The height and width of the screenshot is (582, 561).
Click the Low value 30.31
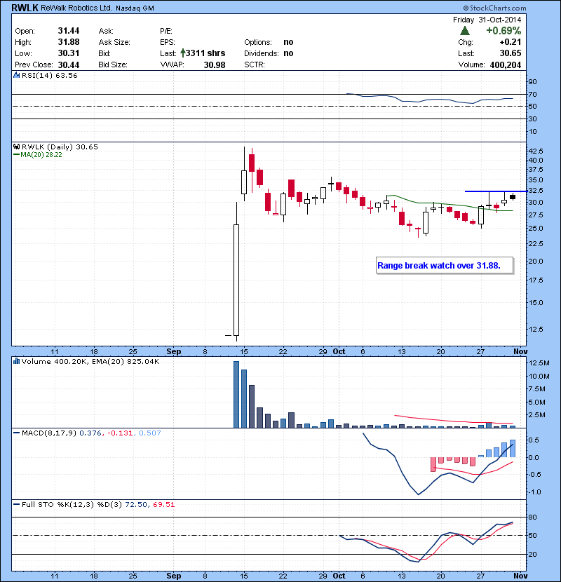click(69, 53)
